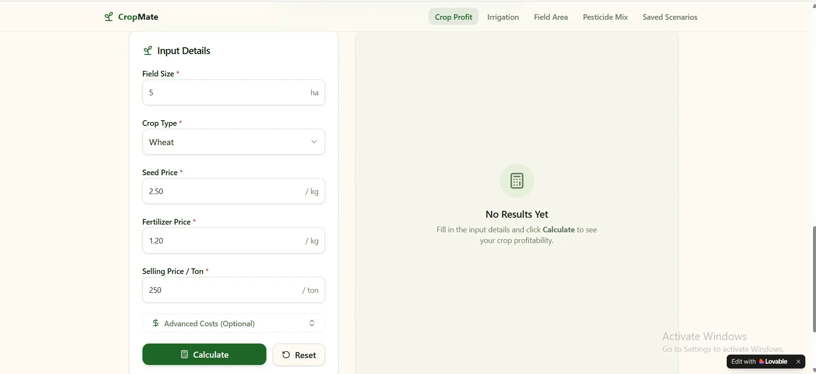Screen dimensions: 816x374
Task: Close the Edit with Lovable badge
Action: pyautogui.click(x=798, y=362)
